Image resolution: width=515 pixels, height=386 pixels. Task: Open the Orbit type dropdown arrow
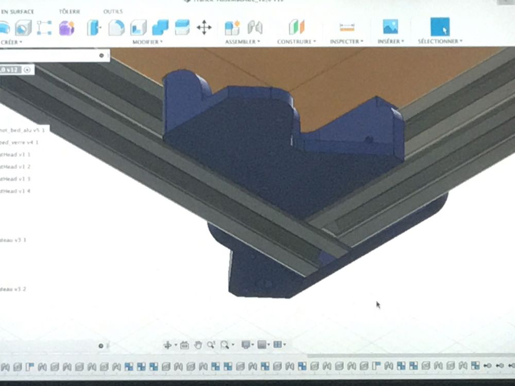pos(176,345)
